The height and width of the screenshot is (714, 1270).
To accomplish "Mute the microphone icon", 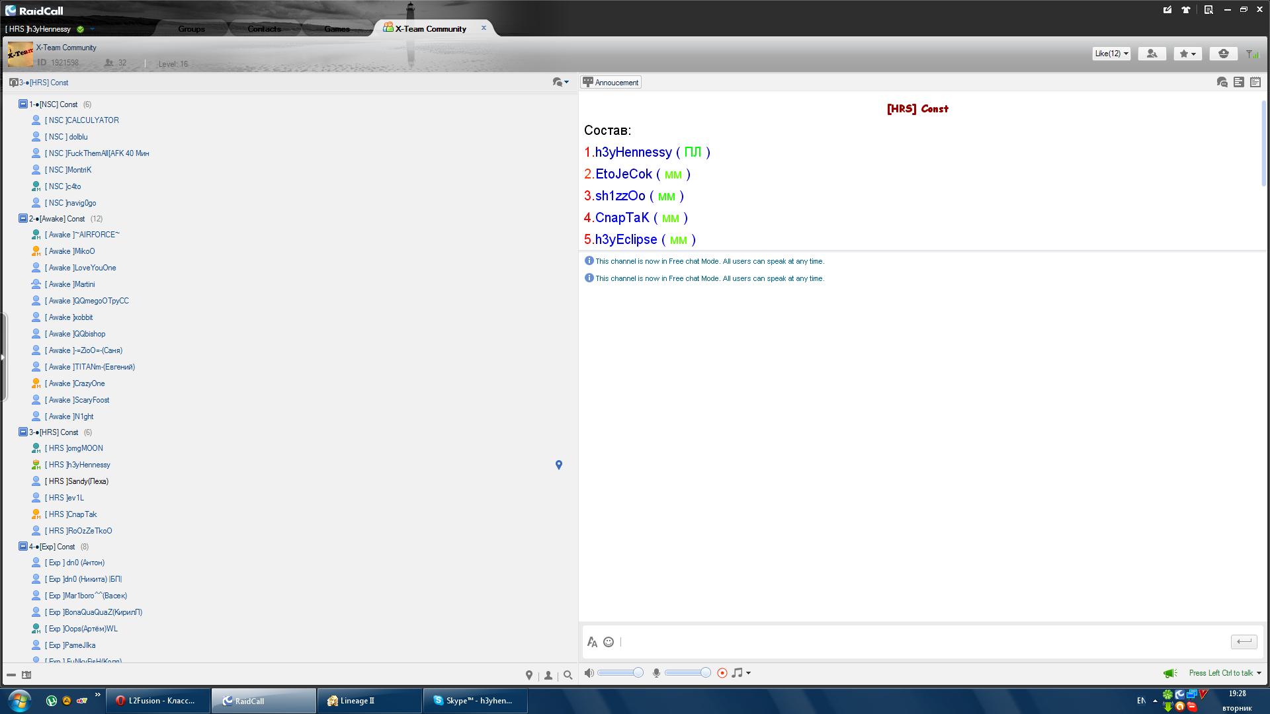I will coord(656,673).
